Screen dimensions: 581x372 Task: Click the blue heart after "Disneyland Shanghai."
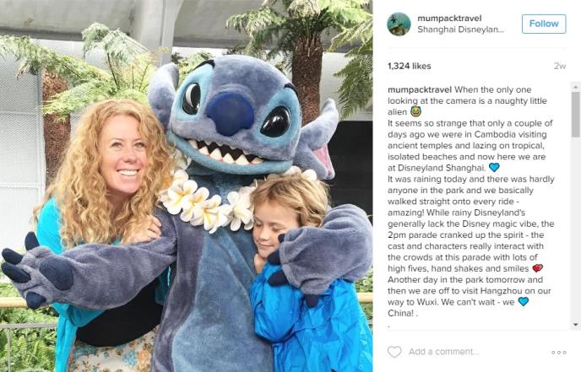(494, 168)
